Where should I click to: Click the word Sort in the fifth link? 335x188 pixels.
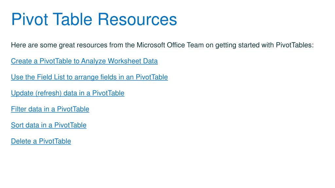17,125
